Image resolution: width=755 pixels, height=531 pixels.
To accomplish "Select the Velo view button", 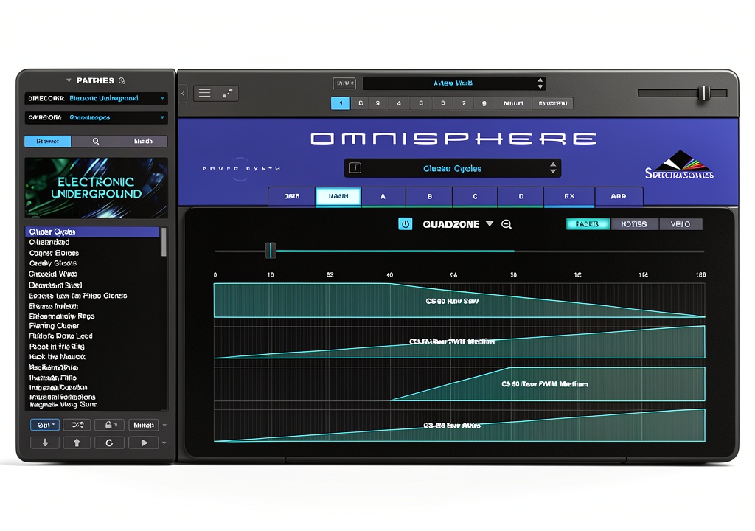I will [680, 224].
